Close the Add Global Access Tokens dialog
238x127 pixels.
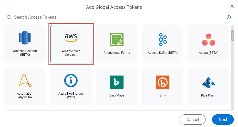click(x=232, y=6)
